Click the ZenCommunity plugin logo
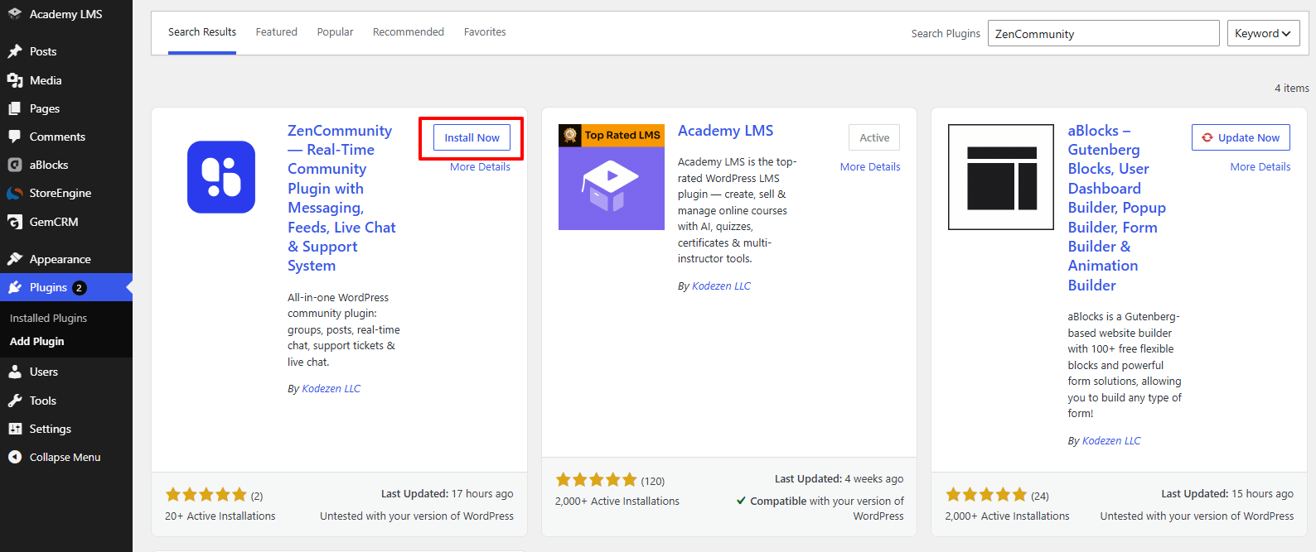This screenshot has height=552, width=1316. [x=221, y=177]
